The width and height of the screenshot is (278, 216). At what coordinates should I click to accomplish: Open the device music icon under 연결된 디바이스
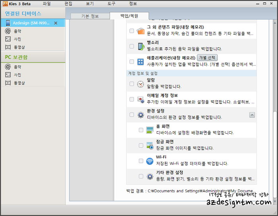tap(8, 31)
